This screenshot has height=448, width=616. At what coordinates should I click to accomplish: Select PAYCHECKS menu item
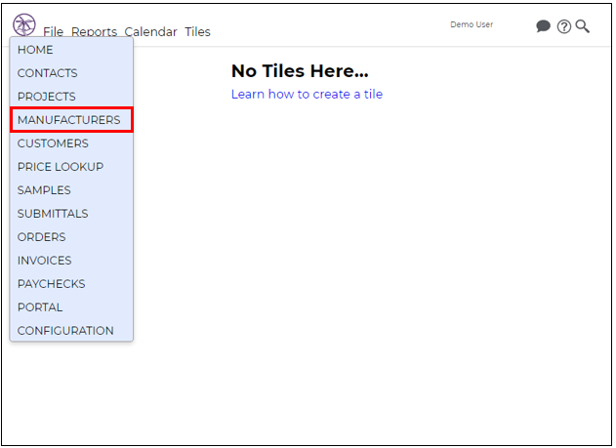pos(71,284)
